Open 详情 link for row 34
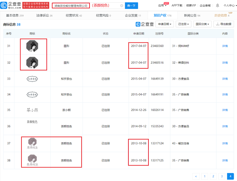This screenshot has width=237, height=181. tap(225, 94)
